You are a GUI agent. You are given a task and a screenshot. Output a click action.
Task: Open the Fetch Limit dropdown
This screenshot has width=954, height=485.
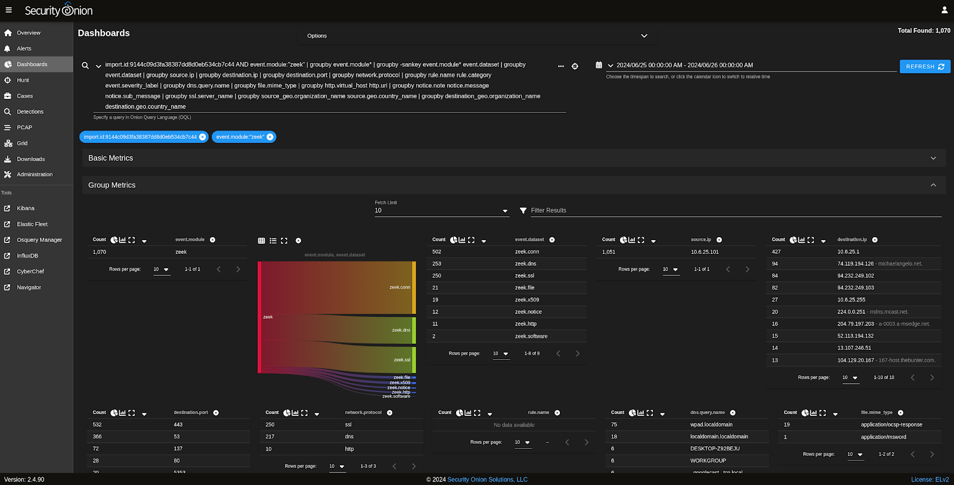[x=441, y=210]
